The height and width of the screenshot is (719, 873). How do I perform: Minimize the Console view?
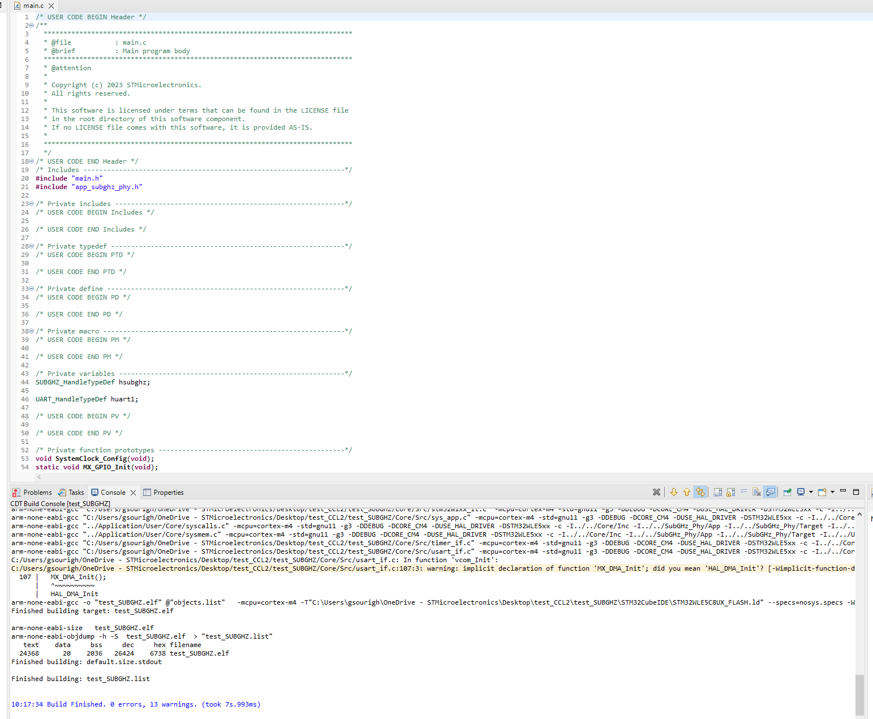(x=842, y=492)
